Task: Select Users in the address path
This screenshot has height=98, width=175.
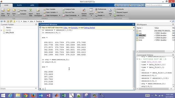Action: (x=25, y=21)
